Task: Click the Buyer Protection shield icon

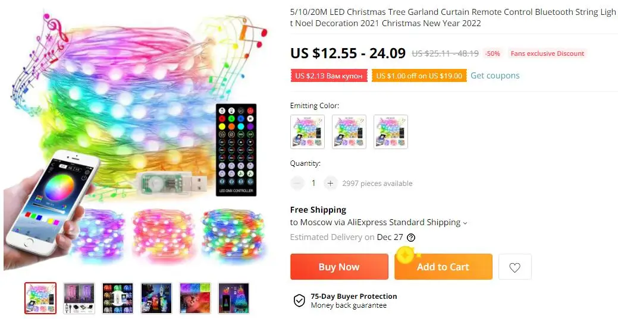Action: click(x=299, y=301)
